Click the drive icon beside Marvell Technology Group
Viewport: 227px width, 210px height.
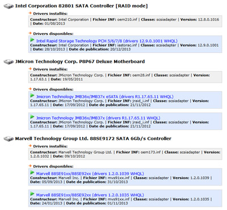click(9, 139)
